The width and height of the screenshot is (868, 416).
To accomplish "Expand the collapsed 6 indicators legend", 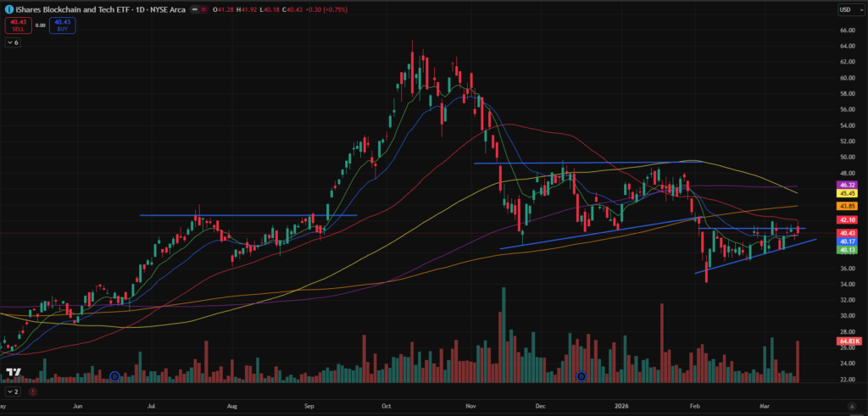I will [x=12, y=42].
